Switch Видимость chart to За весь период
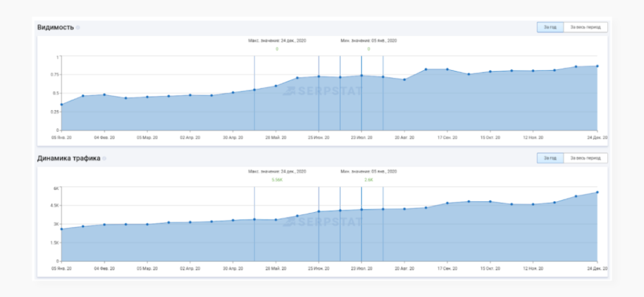The width and height of the screenshot is (644, 297). click(x=585, y=27)
